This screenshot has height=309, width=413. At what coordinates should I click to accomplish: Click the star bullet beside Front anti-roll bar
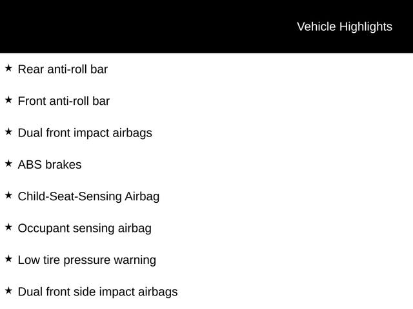click(8, 100)
